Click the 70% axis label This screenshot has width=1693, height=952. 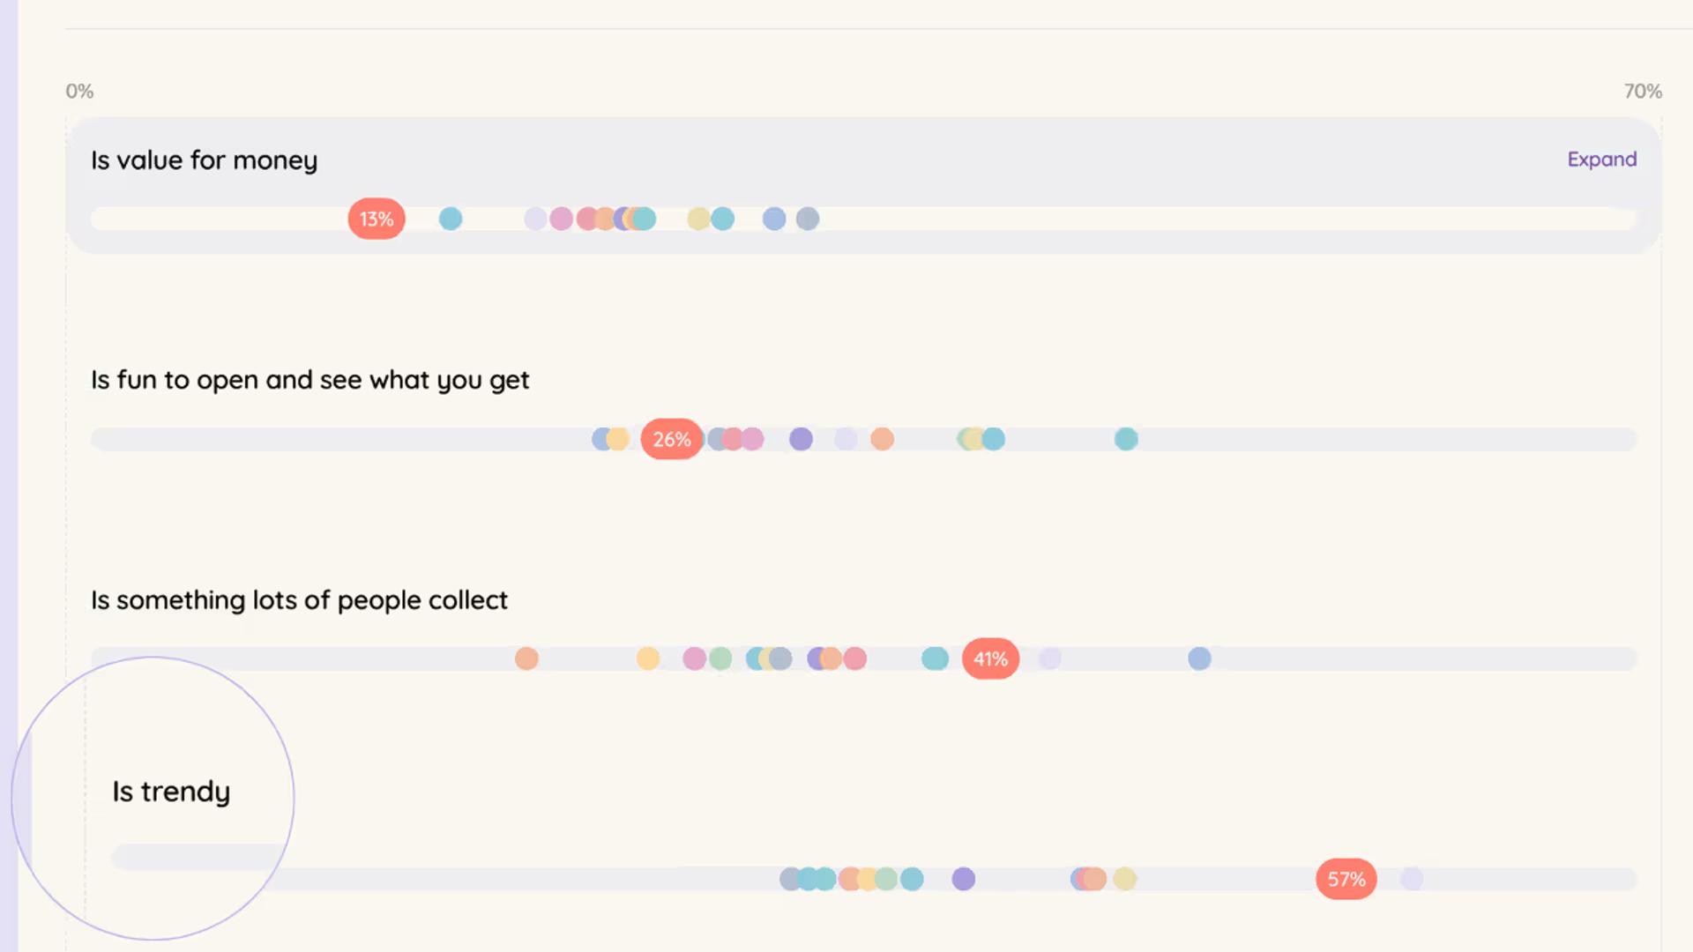(1643, 92)
